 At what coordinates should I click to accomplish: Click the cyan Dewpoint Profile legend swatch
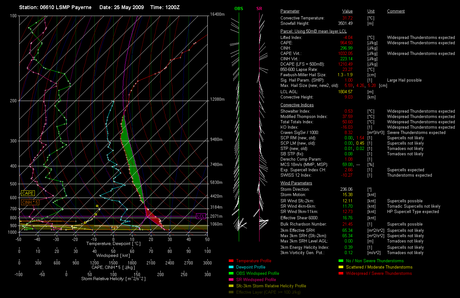231,267
